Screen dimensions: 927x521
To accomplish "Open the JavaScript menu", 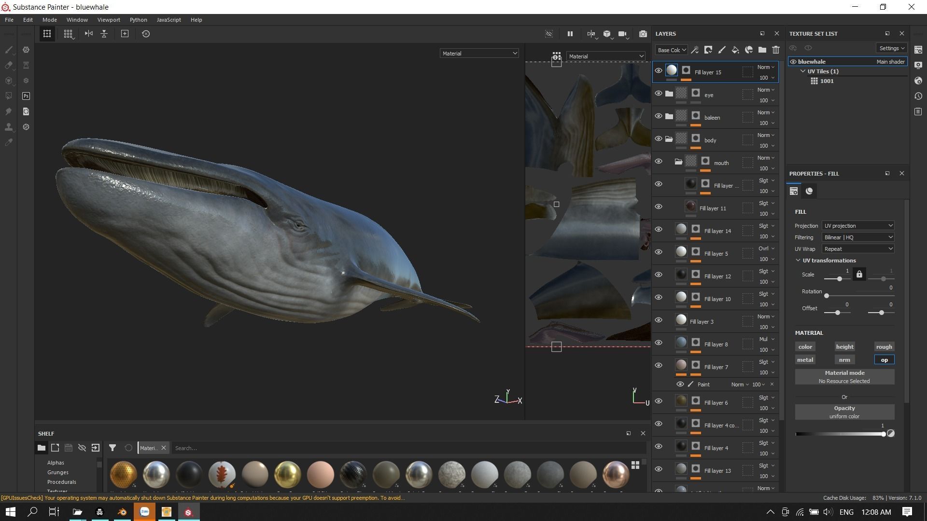I will [x=169, y=20].
